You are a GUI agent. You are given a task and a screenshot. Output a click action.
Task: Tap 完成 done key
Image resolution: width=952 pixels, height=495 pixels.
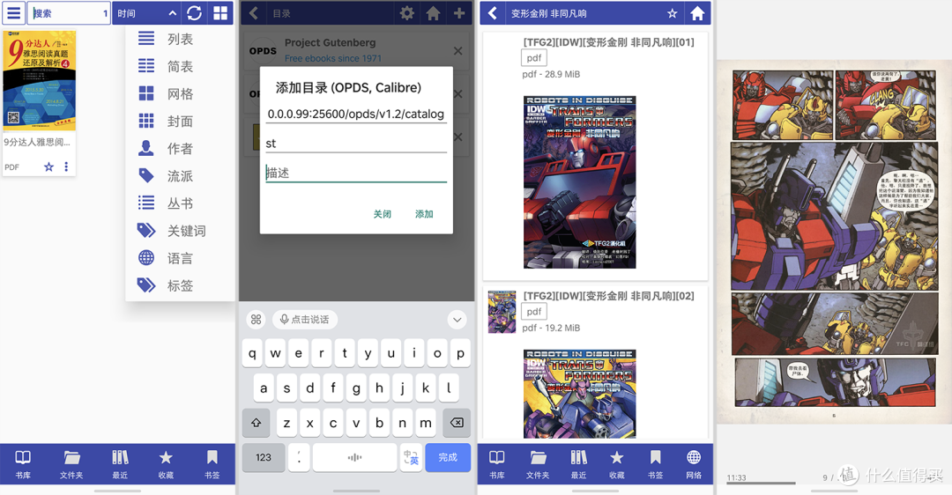pyautogui.click(x=448, y=457)
